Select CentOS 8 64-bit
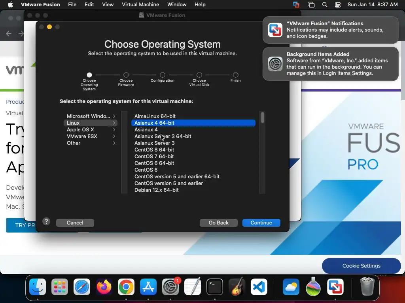The image size is (405, 303). (193, 150)
